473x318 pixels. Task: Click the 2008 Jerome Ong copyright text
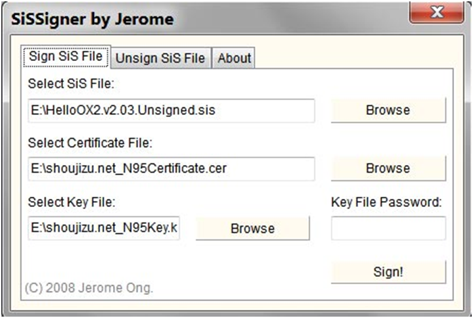tap(89, 288)
